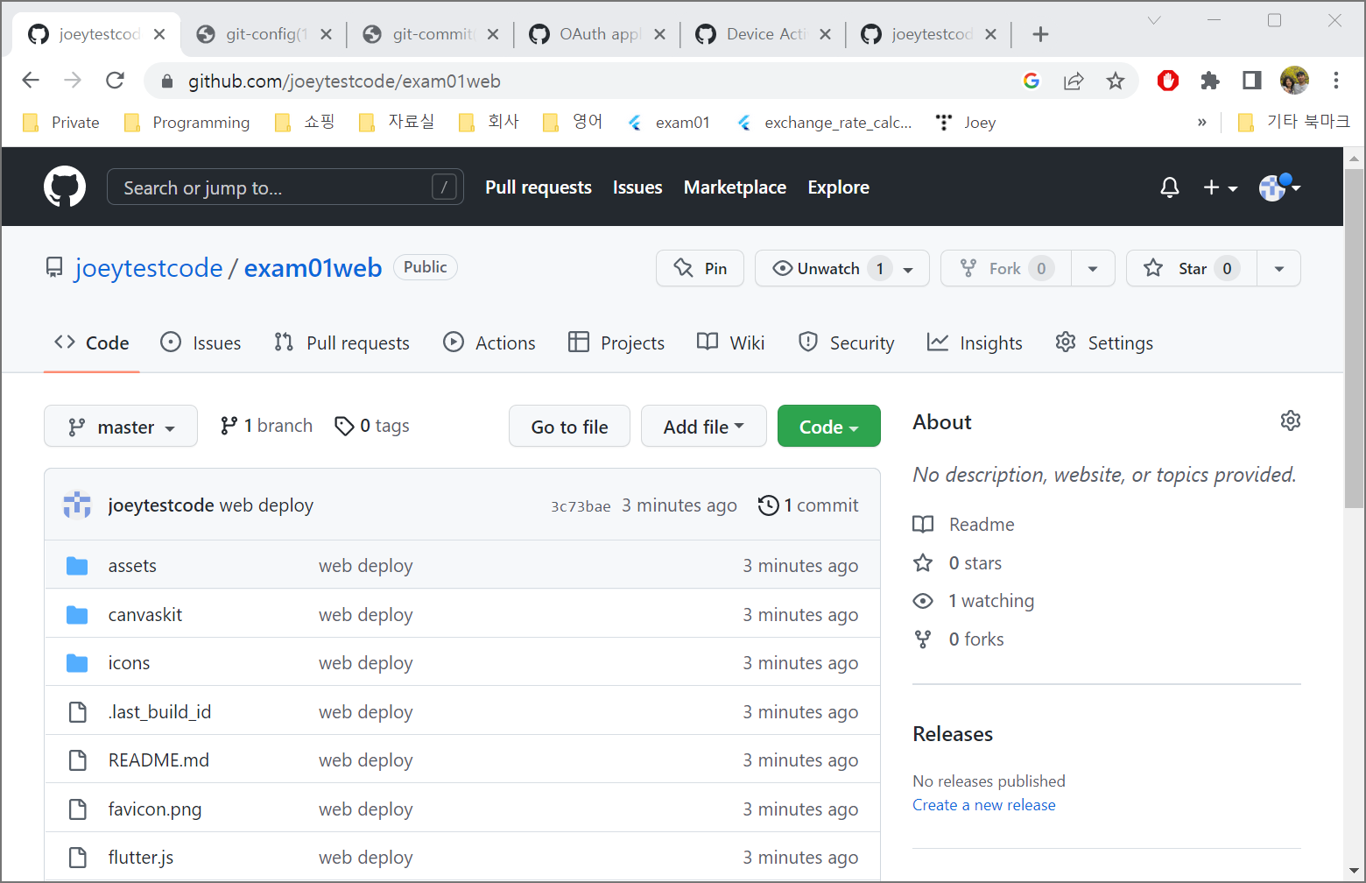Open the create new plus menu
This screenshot has width=1366, height=883.
(1220, 187)
